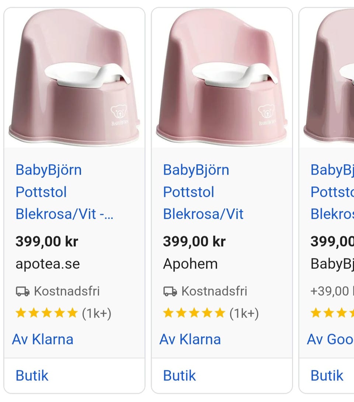Click the delivery truck icon under apotea.se

[x=22, y=292]
